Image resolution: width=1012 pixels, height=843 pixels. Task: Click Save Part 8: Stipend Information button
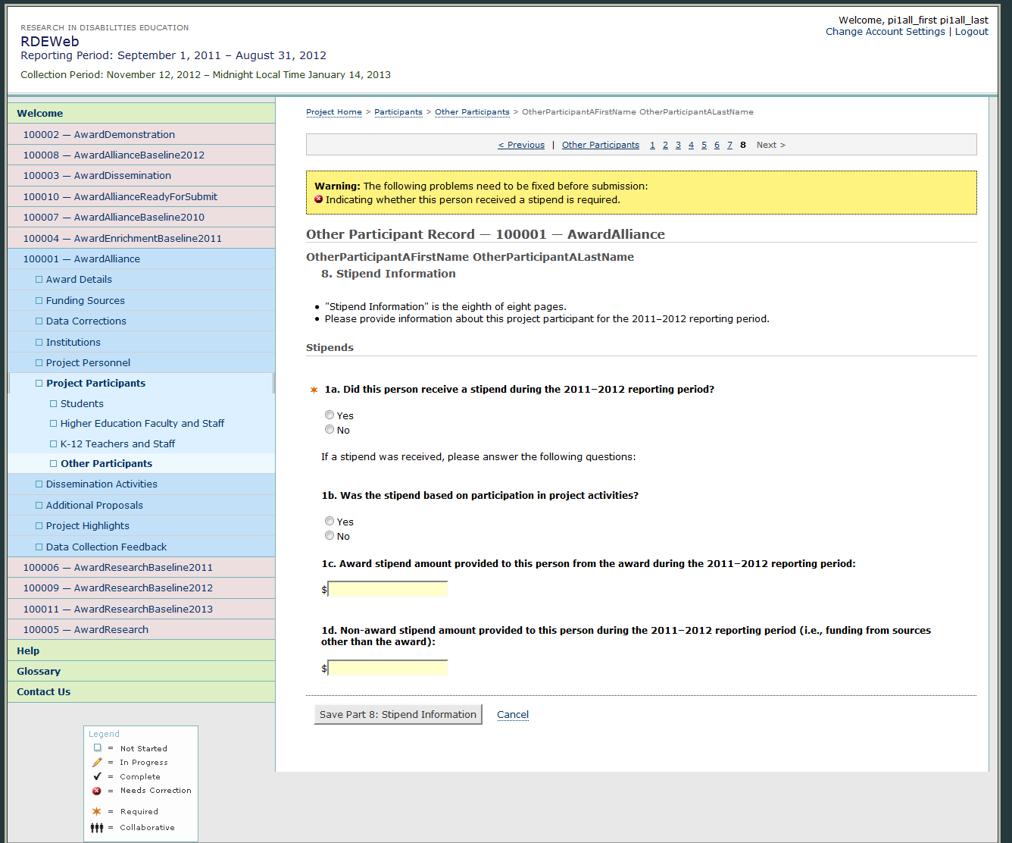398,715
